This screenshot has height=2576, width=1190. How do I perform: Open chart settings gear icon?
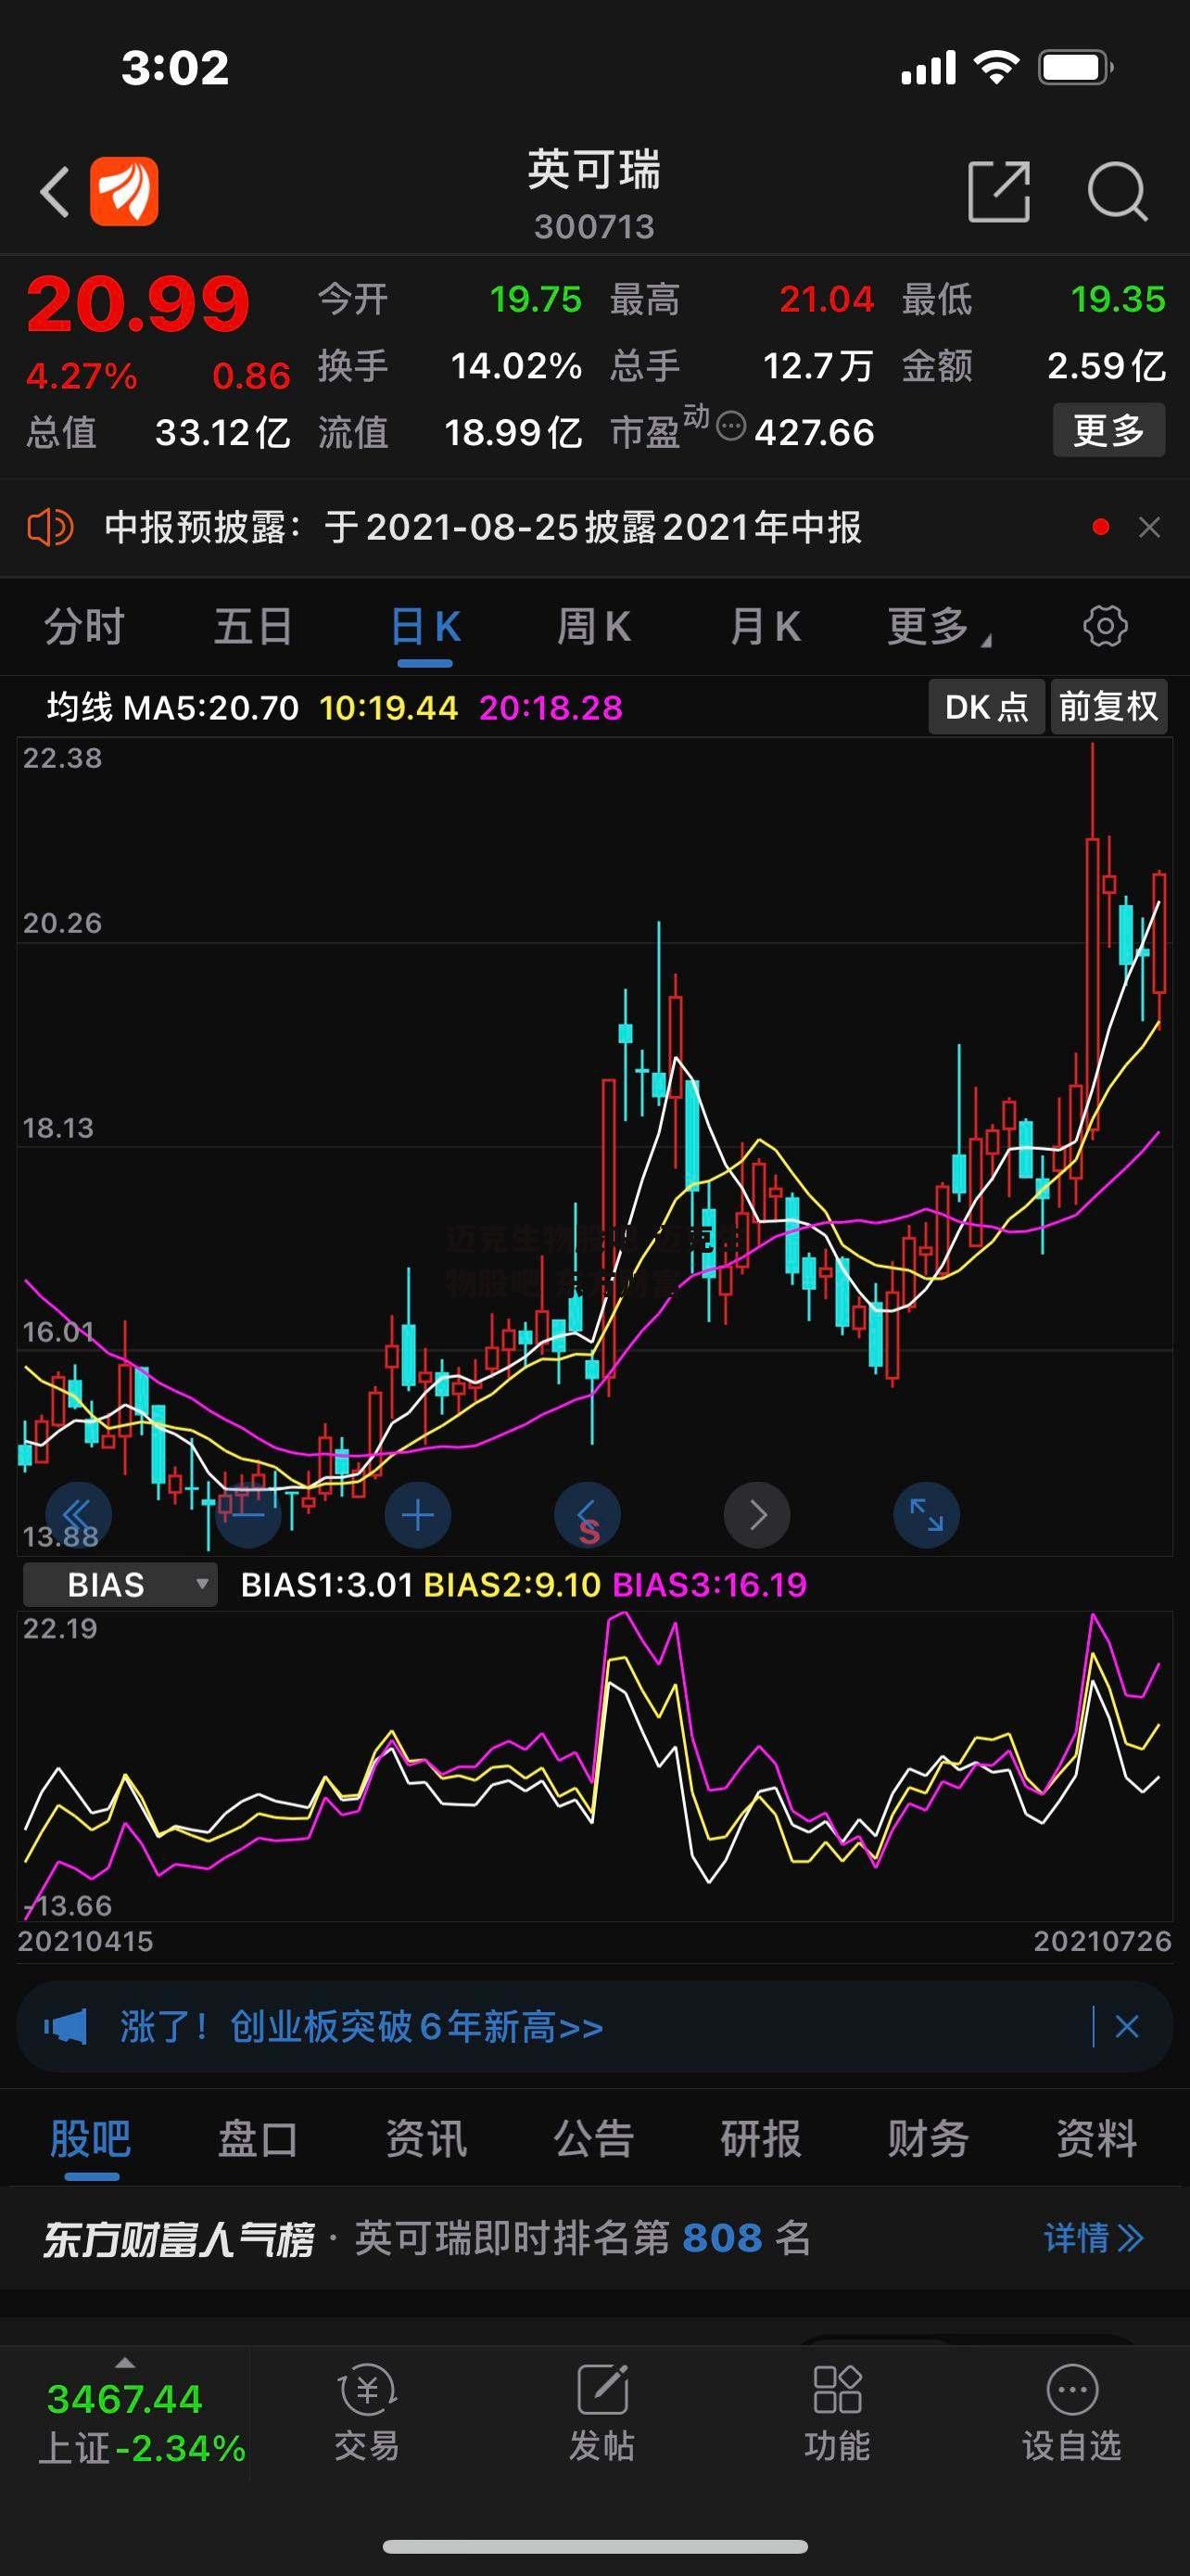[1105, 627]
